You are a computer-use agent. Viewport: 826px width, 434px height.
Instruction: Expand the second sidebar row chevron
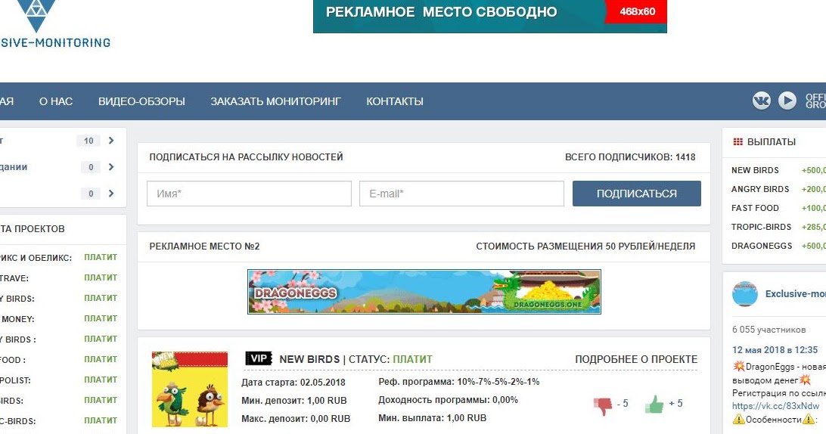[111, 167]
